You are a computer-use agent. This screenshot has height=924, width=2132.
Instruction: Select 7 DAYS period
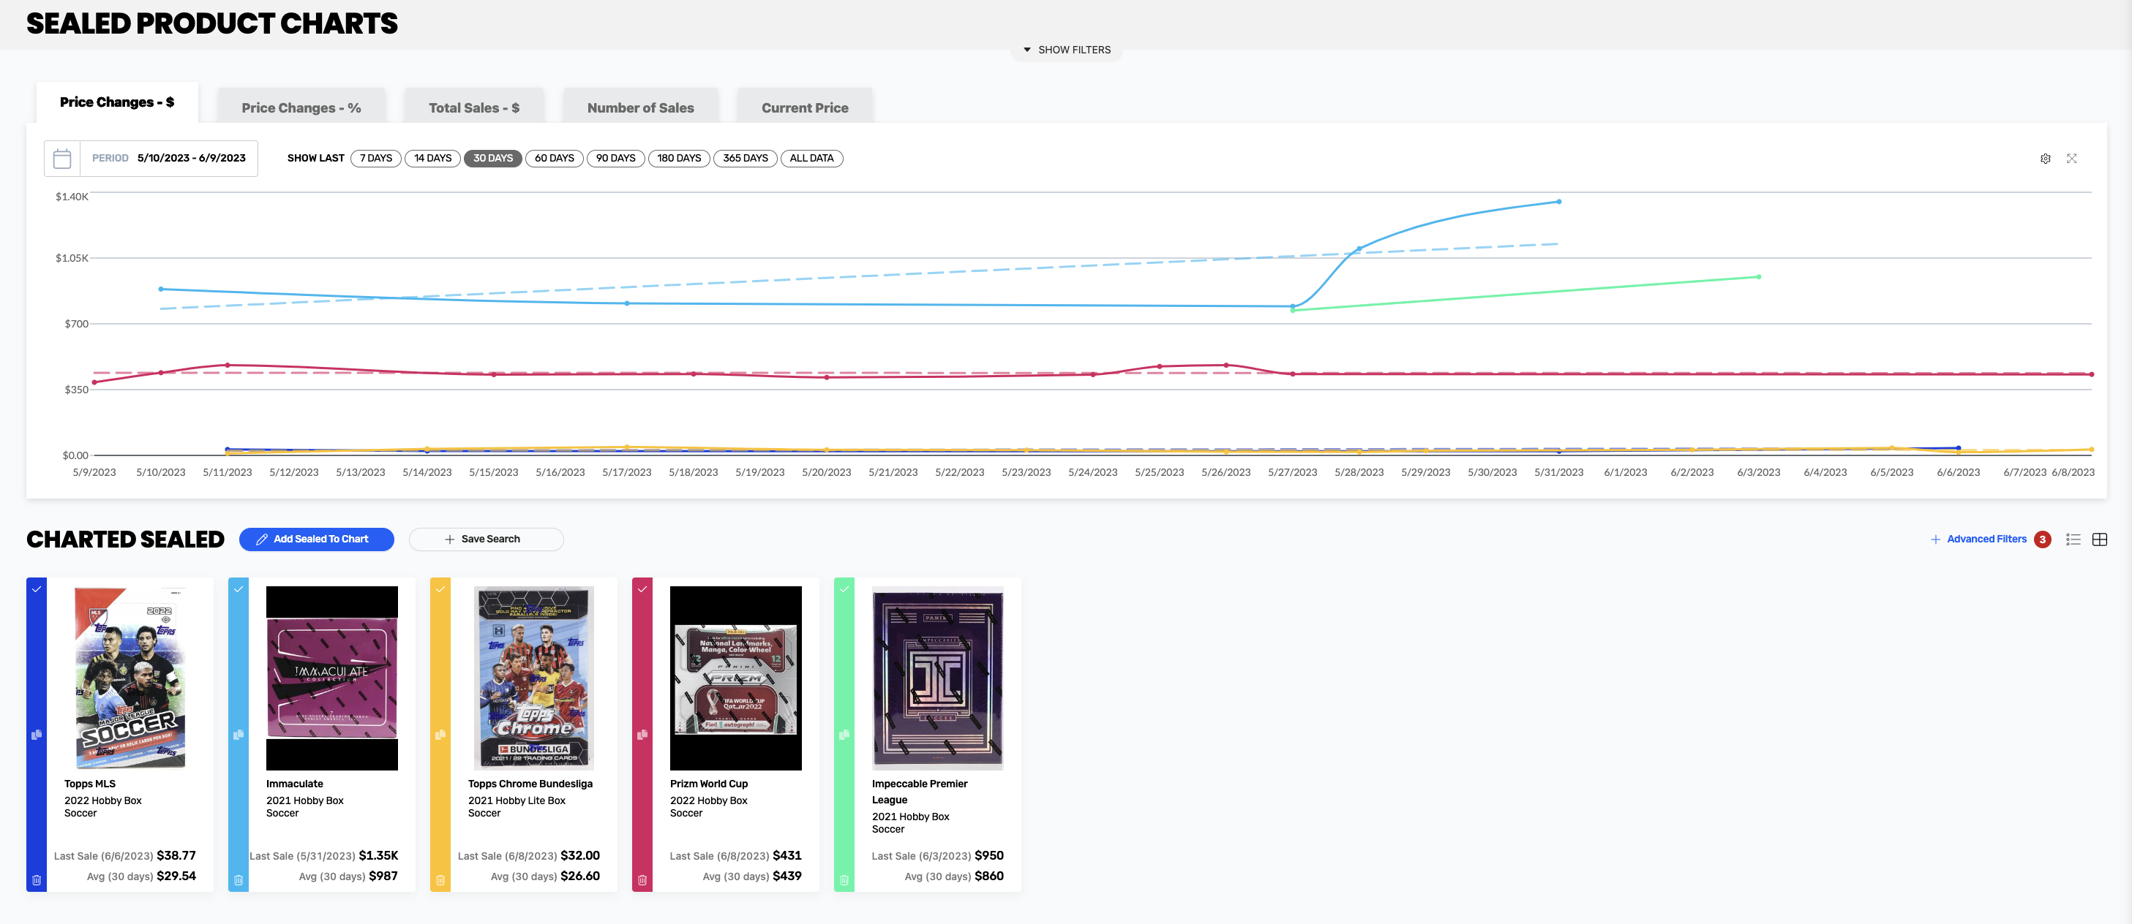pyautogui.click(x=376, y=158)
